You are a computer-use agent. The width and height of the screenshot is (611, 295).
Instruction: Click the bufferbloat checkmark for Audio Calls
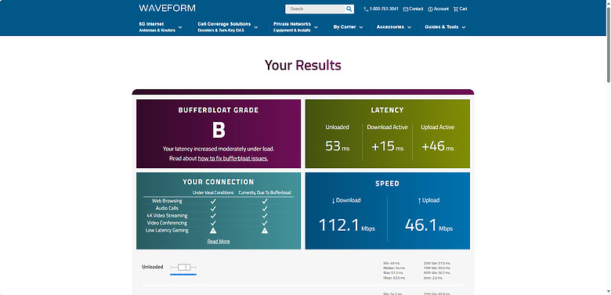[265, 208]
